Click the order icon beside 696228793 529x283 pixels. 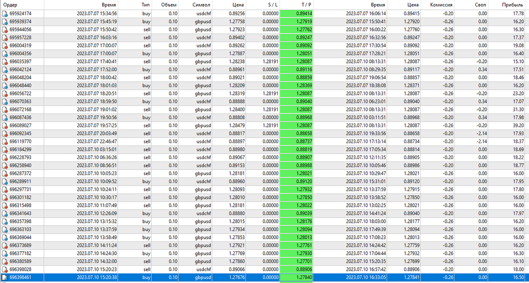coord(5,157)
